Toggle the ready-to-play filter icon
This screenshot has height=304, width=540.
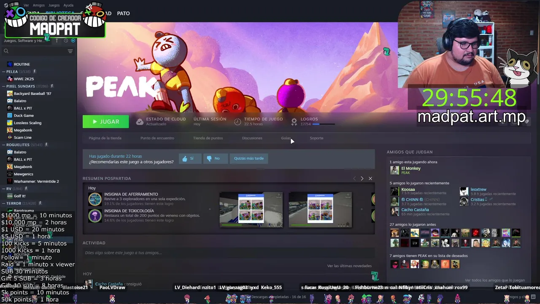coord(73,41)
